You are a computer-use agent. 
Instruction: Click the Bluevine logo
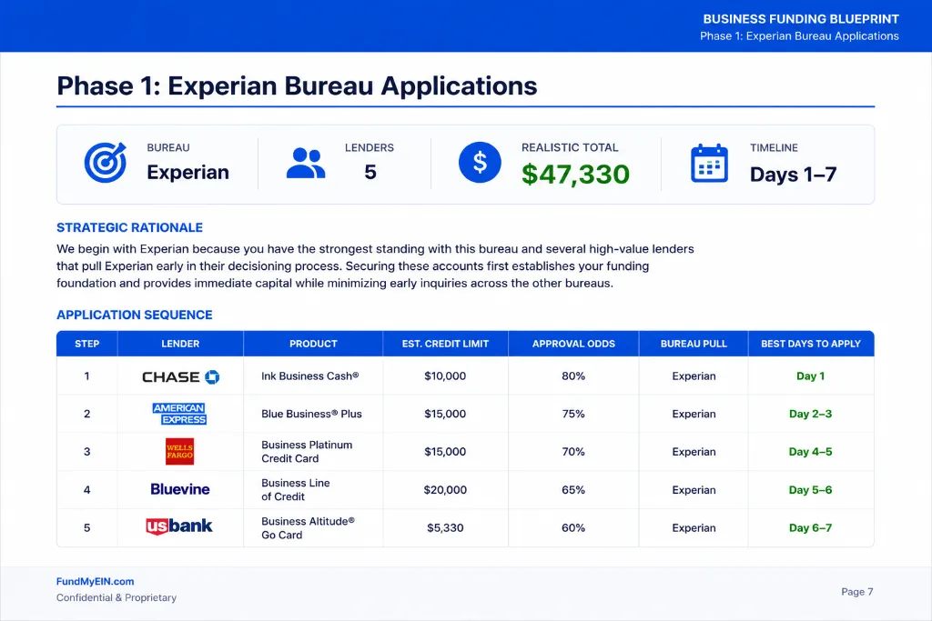pyautogui.click(x=180, y=489)
